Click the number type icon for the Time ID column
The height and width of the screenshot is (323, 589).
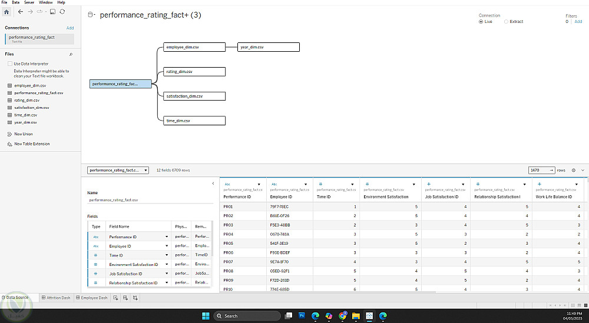pos(320,184)
